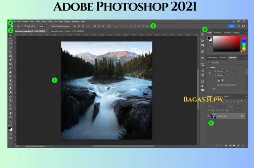This screenshot has height=168, width=254.
Task: Switch to the Gradients tab
Action: pos(218,33)
